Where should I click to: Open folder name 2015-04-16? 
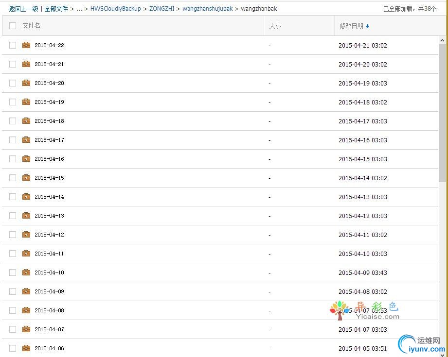coord(50,159)
